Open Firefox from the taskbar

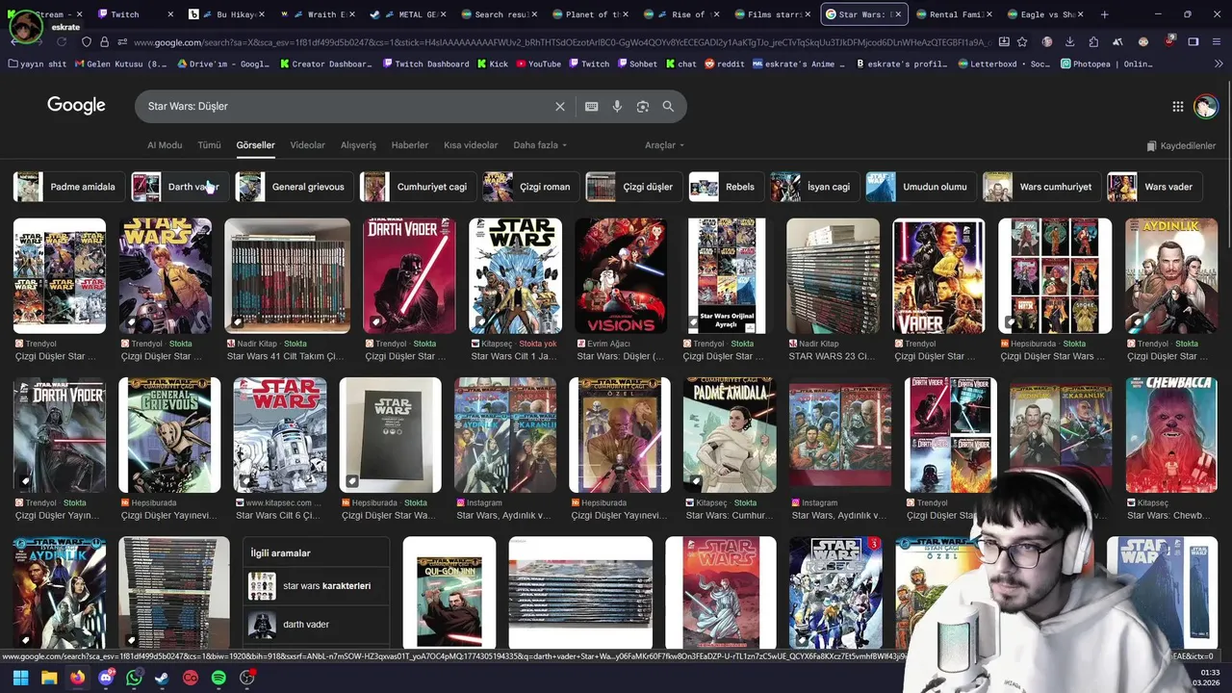[x=78, y=678]
